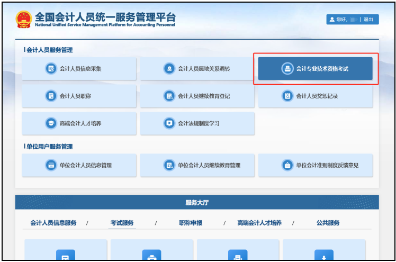Switch to 会计人员信息服务 tab

point(53,223)
